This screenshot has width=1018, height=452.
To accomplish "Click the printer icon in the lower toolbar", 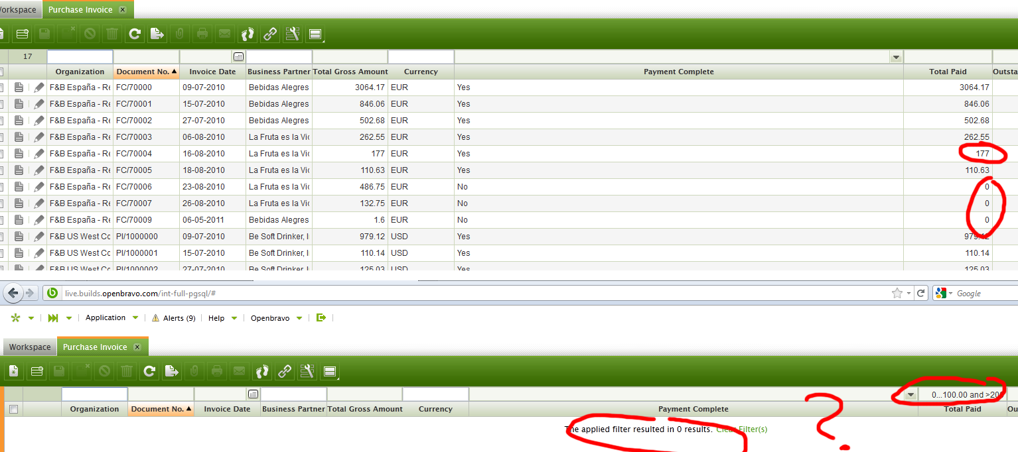I will pos(217,371).
